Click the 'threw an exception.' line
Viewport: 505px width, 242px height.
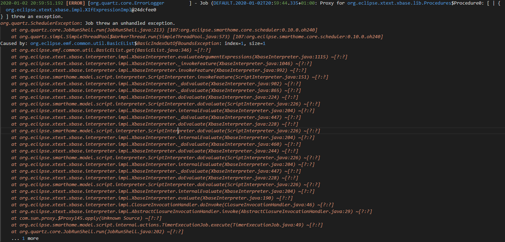click(32, 17)
